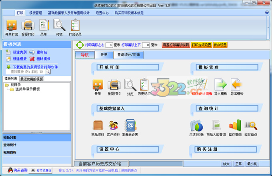
Task: Open 模板管理 ribbon tab
Action: point(36,13)
